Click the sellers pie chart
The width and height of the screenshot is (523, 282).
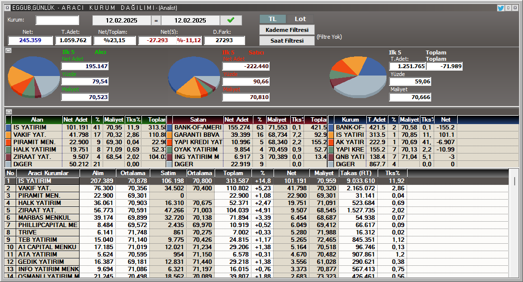[x=194, y=77]
